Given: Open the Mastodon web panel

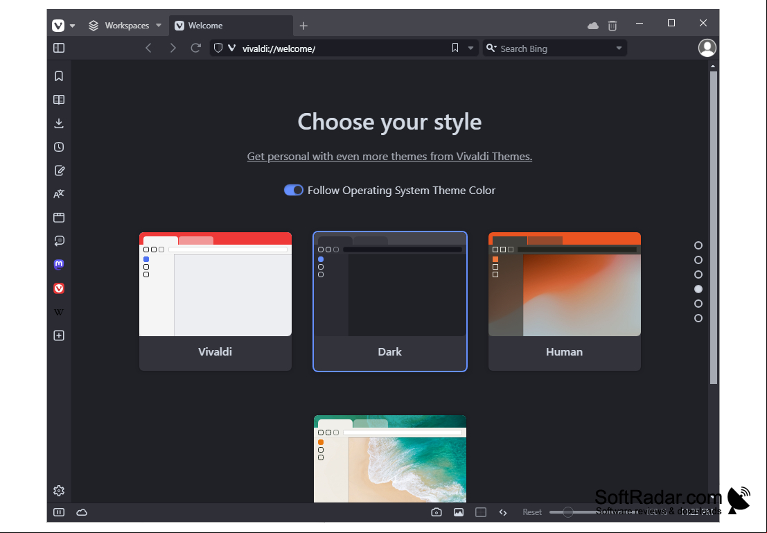Looking at the screenshot, I should [x=59, y=264].
